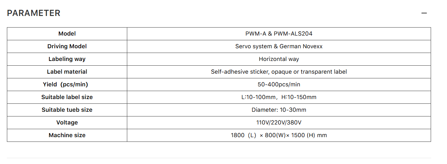Image resolution: width=447 pixels, height=164 pixels.
Task: Select the Machine size label cell
Action: [67, 135]
